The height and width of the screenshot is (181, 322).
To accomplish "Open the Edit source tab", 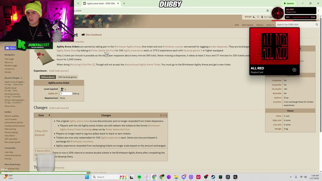I will [247, 25].
